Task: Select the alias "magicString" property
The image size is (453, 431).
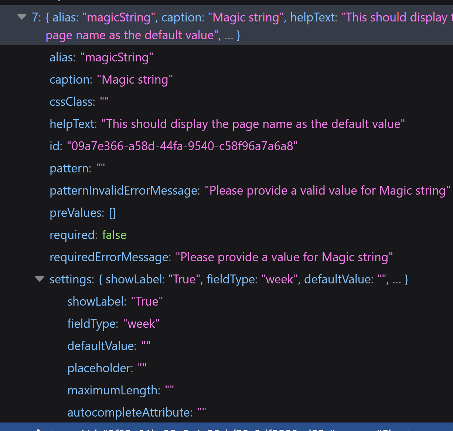Action: point(101,57)
